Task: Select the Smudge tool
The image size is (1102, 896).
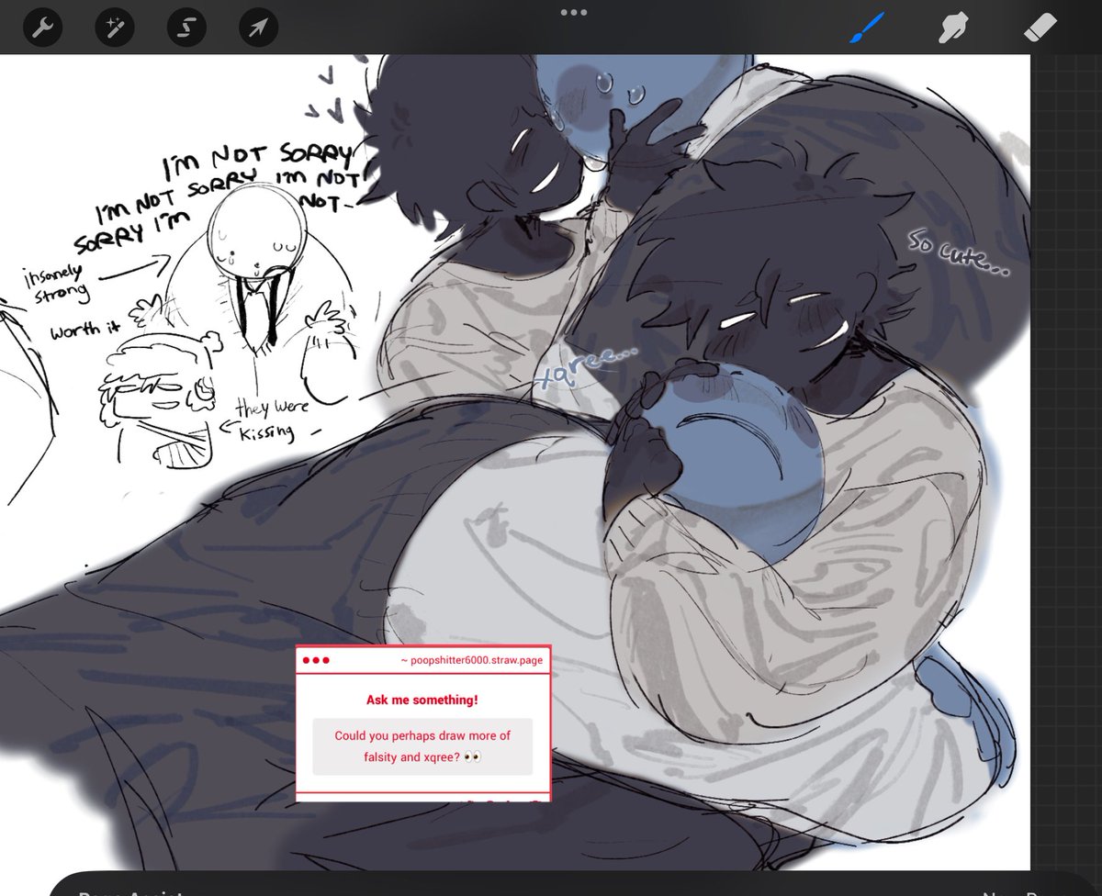Action: [x=955, y=29]
